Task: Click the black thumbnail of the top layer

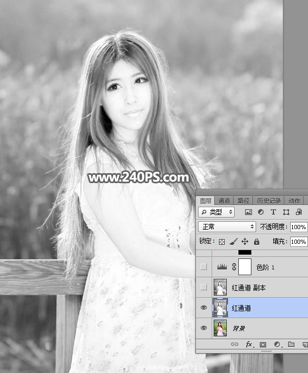Action: (245, 252)
